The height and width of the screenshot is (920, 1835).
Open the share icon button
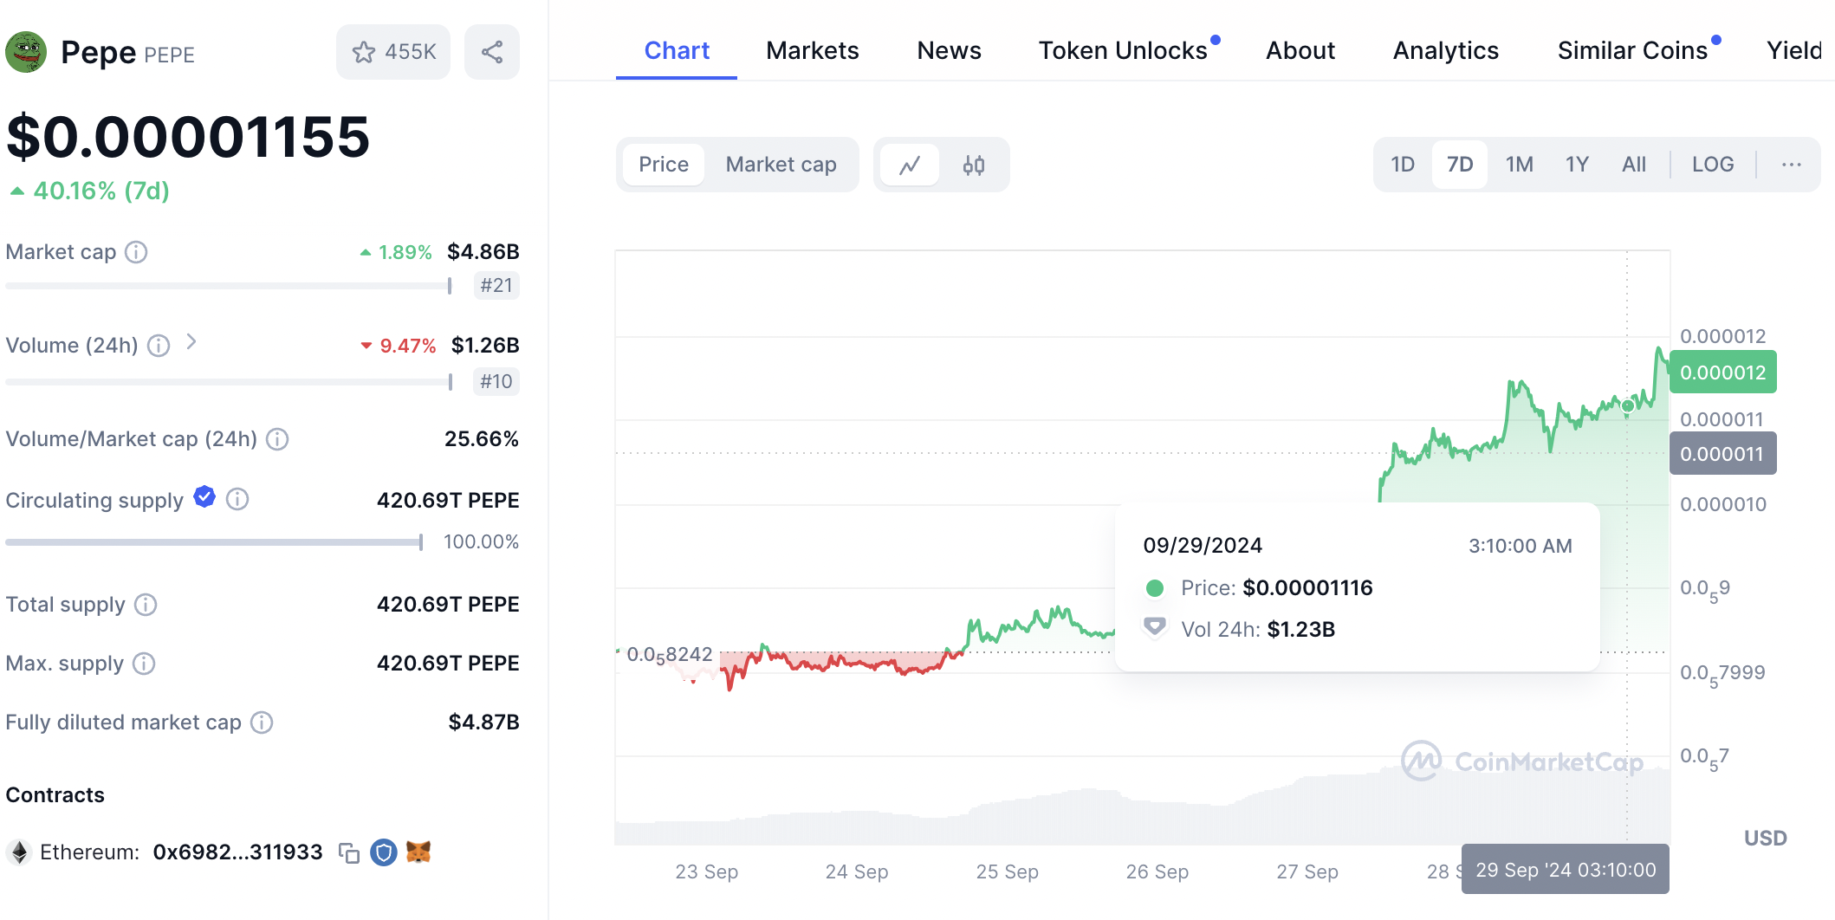[x=492, y=52]
